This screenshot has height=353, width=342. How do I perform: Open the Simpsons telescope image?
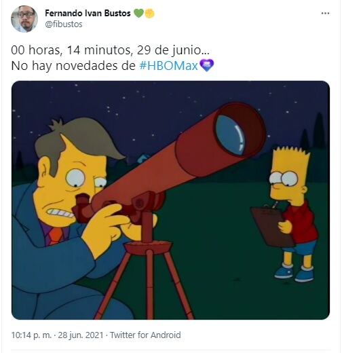(x=170, y=200)
